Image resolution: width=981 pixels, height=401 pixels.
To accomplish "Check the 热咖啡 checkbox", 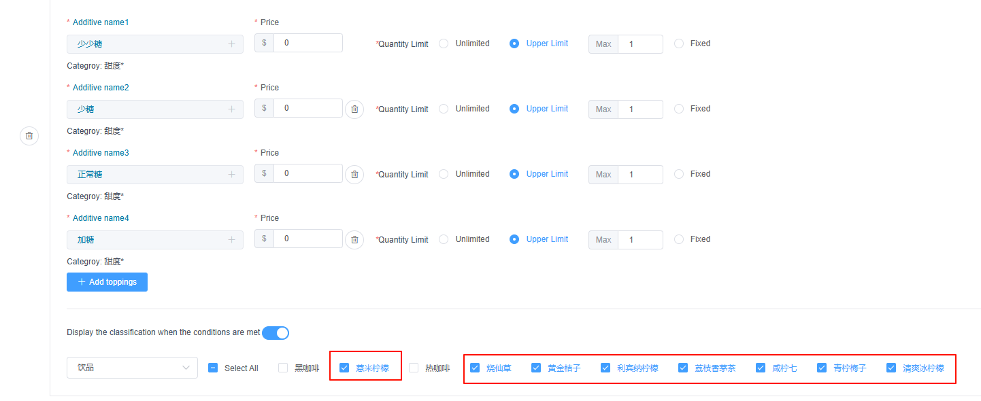I will [x=414, y=368].
